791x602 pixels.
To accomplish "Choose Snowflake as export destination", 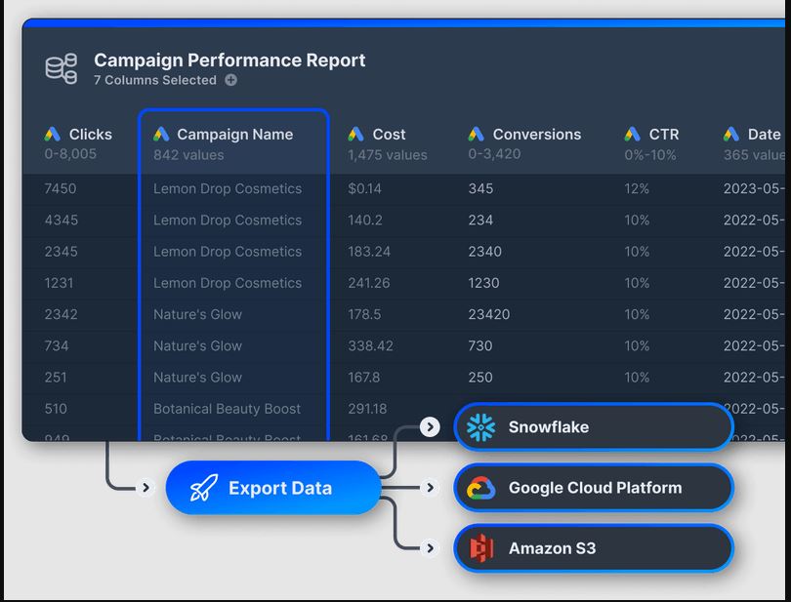I will [594, 427].
